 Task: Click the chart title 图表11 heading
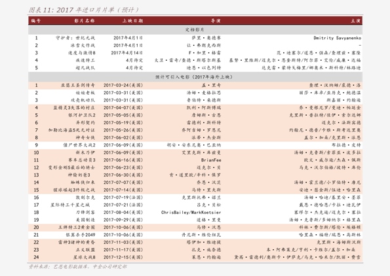[84, 10]
